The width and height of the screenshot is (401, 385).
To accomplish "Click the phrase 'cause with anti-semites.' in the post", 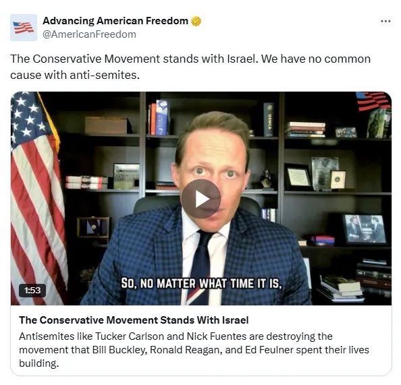I will 75,75.
